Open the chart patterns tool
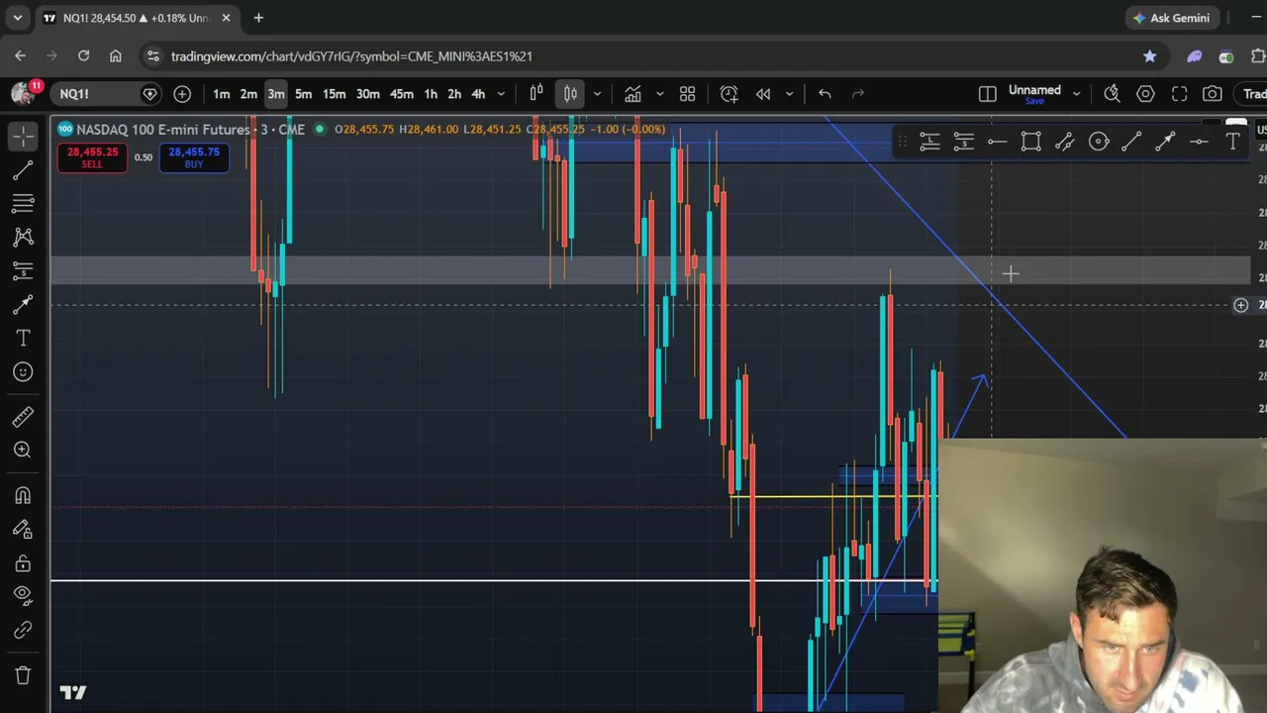The image size is (1267, 713). (23, 237)
